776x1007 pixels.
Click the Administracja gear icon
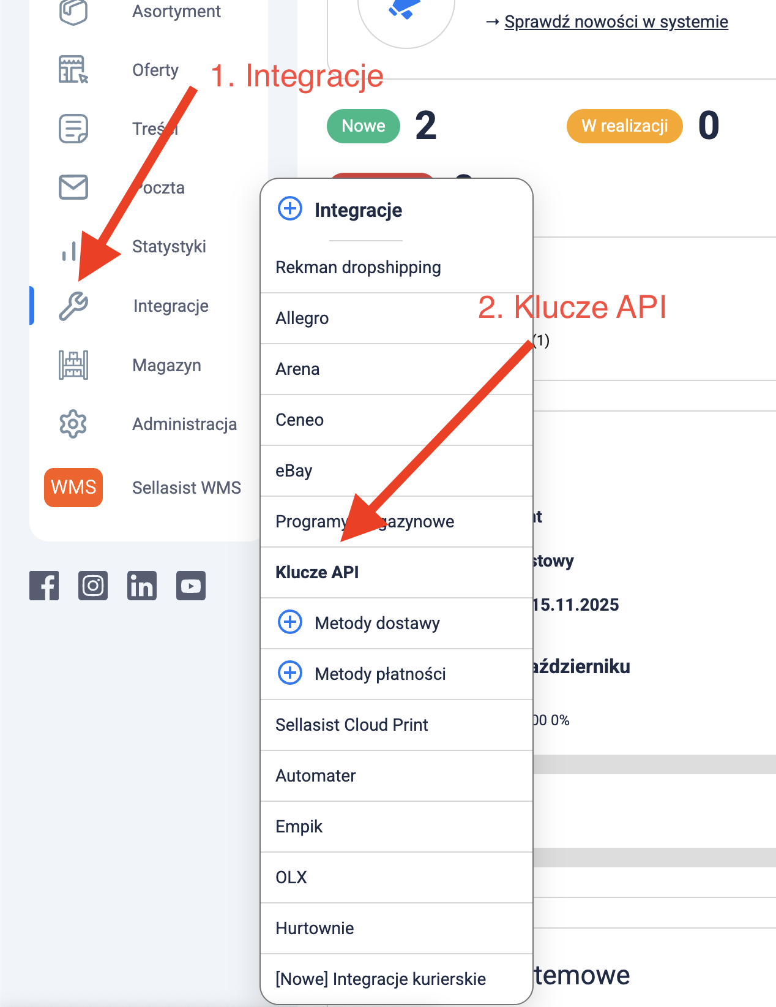(x=73, y=424)
